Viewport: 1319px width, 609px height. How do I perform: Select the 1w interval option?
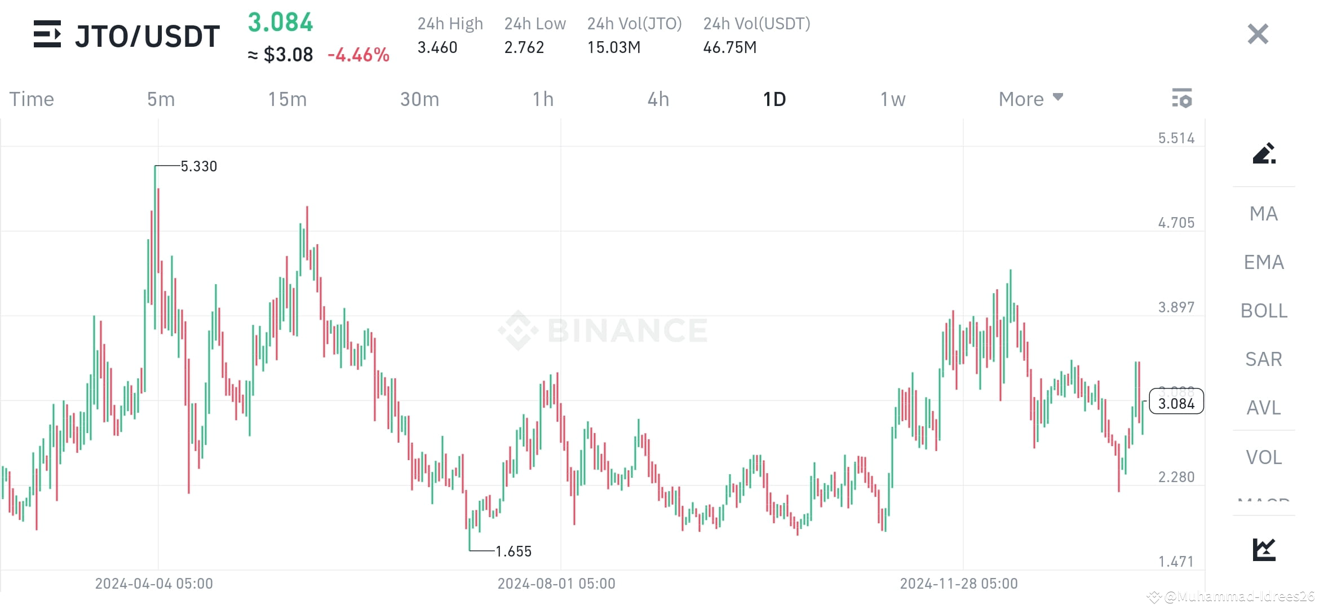pos(892,99)
